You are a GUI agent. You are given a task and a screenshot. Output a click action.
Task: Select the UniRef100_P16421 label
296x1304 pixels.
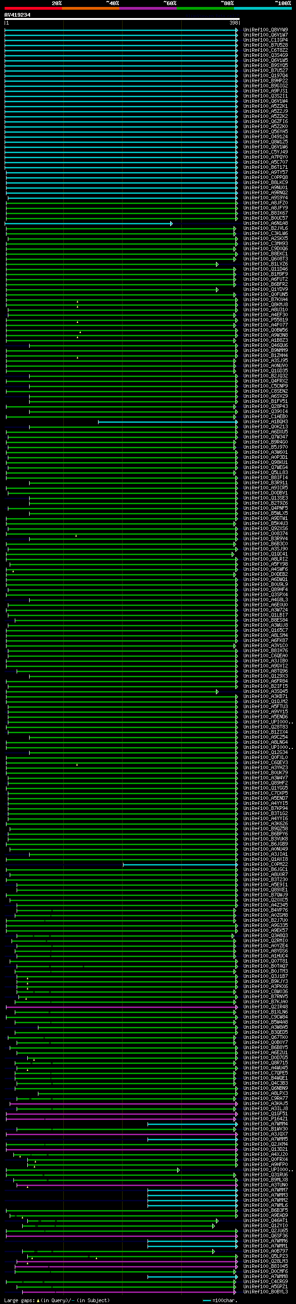click(265, 1118)
